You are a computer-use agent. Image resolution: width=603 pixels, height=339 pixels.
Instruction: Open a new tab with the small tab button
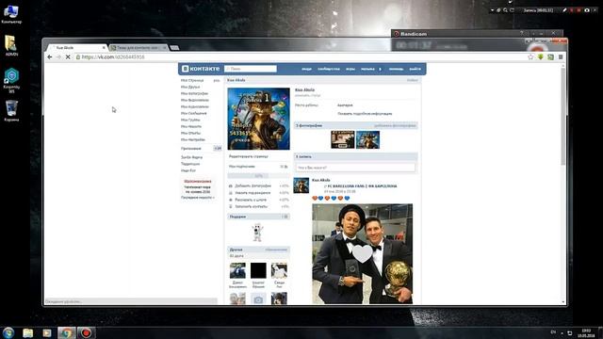coord(174,48)
